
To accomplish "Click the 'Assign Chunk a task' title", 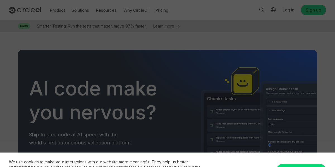I will click(282, 89).
